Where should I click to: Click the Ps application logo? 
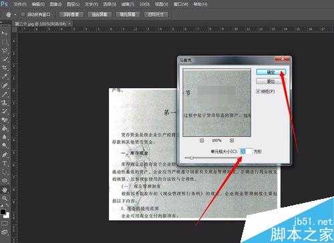4,4
